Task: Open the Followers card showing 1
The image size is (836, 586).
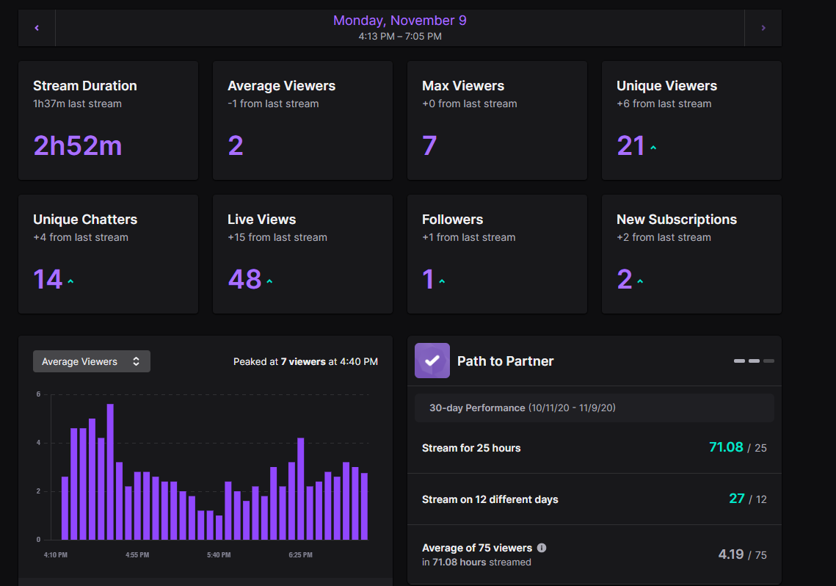Action: 498,254
